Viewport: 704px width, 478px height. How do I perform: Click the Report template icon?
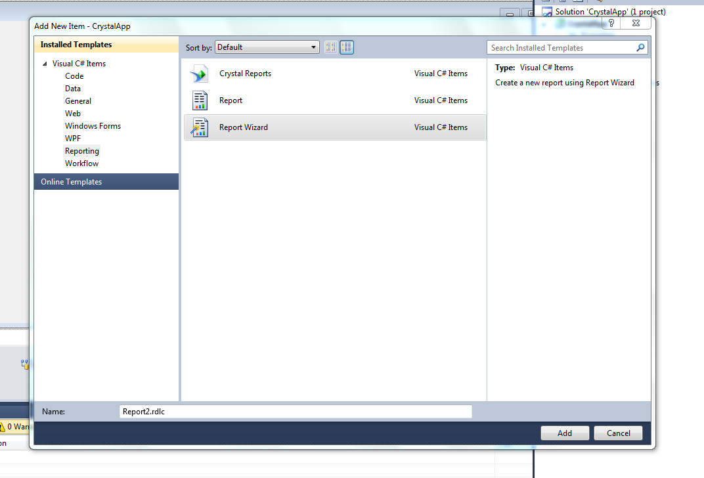(200, 100)
